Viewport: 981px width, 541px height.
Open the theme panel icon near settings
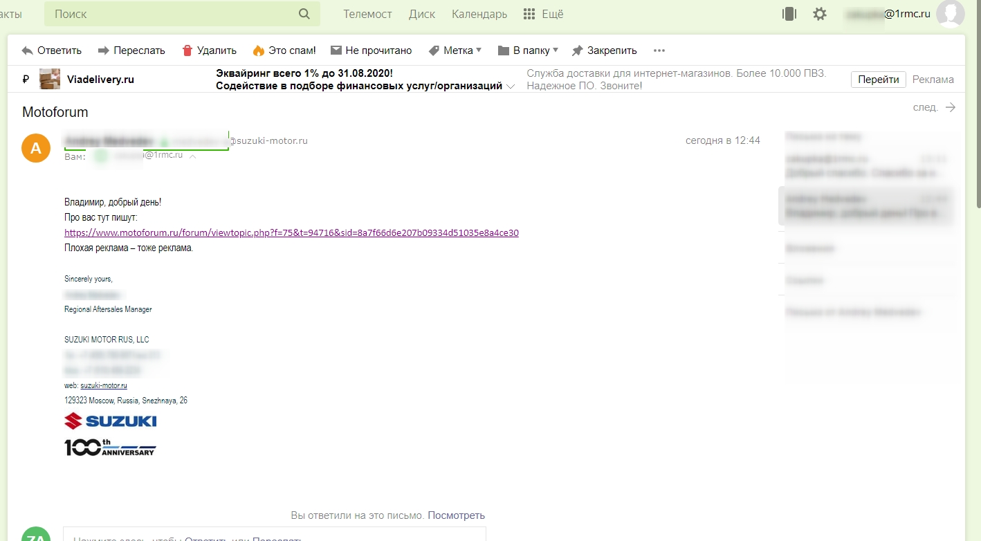click(789, 14)
